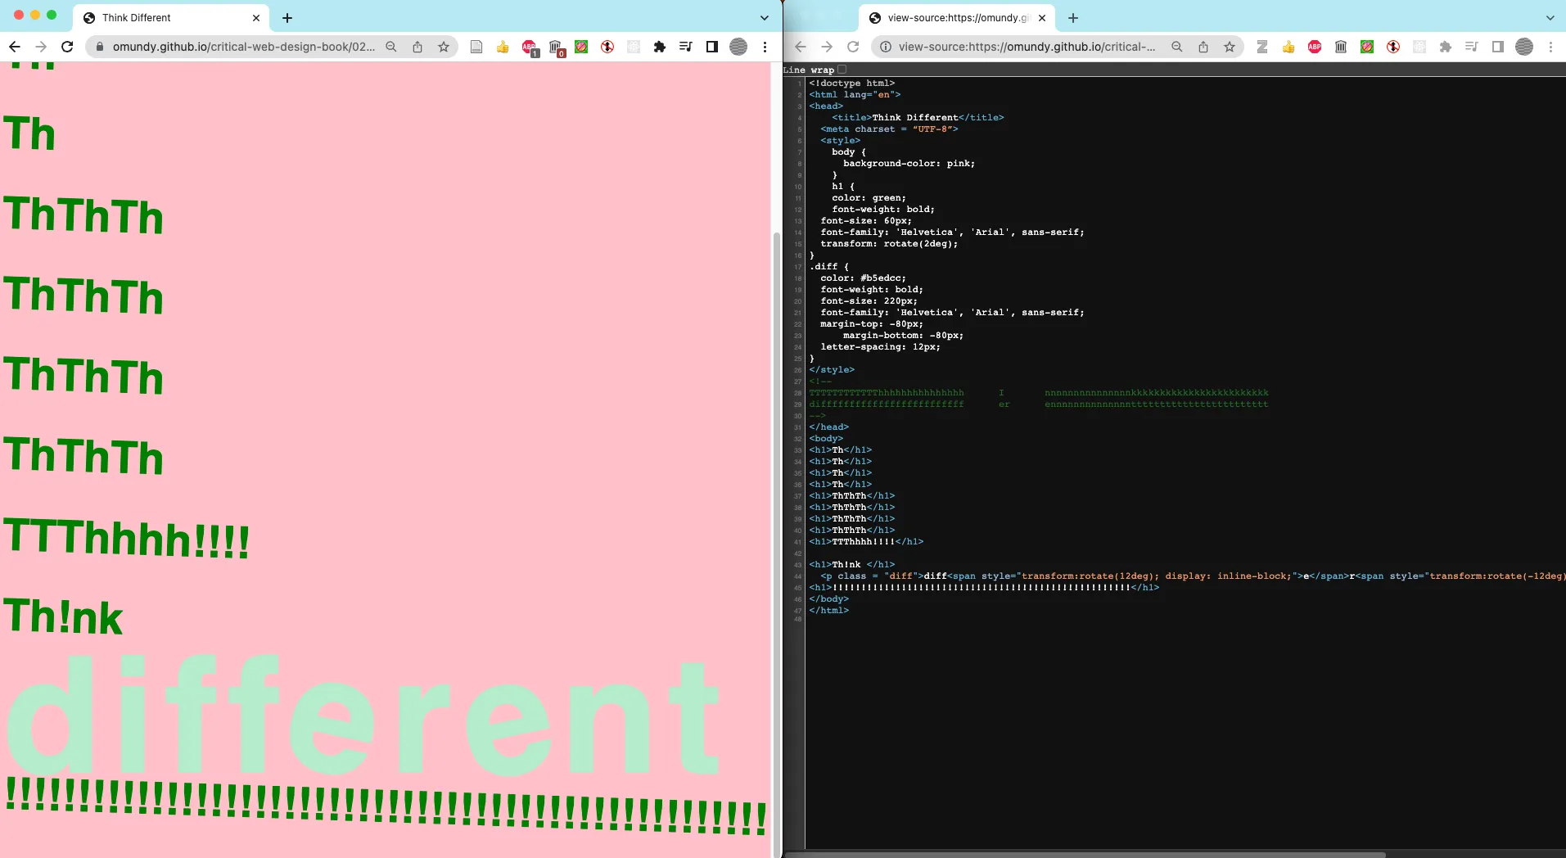The width and height of the screenshot is (1566, 858).
Task: Open zoom magnifier in left address bar
Action: 391,47
